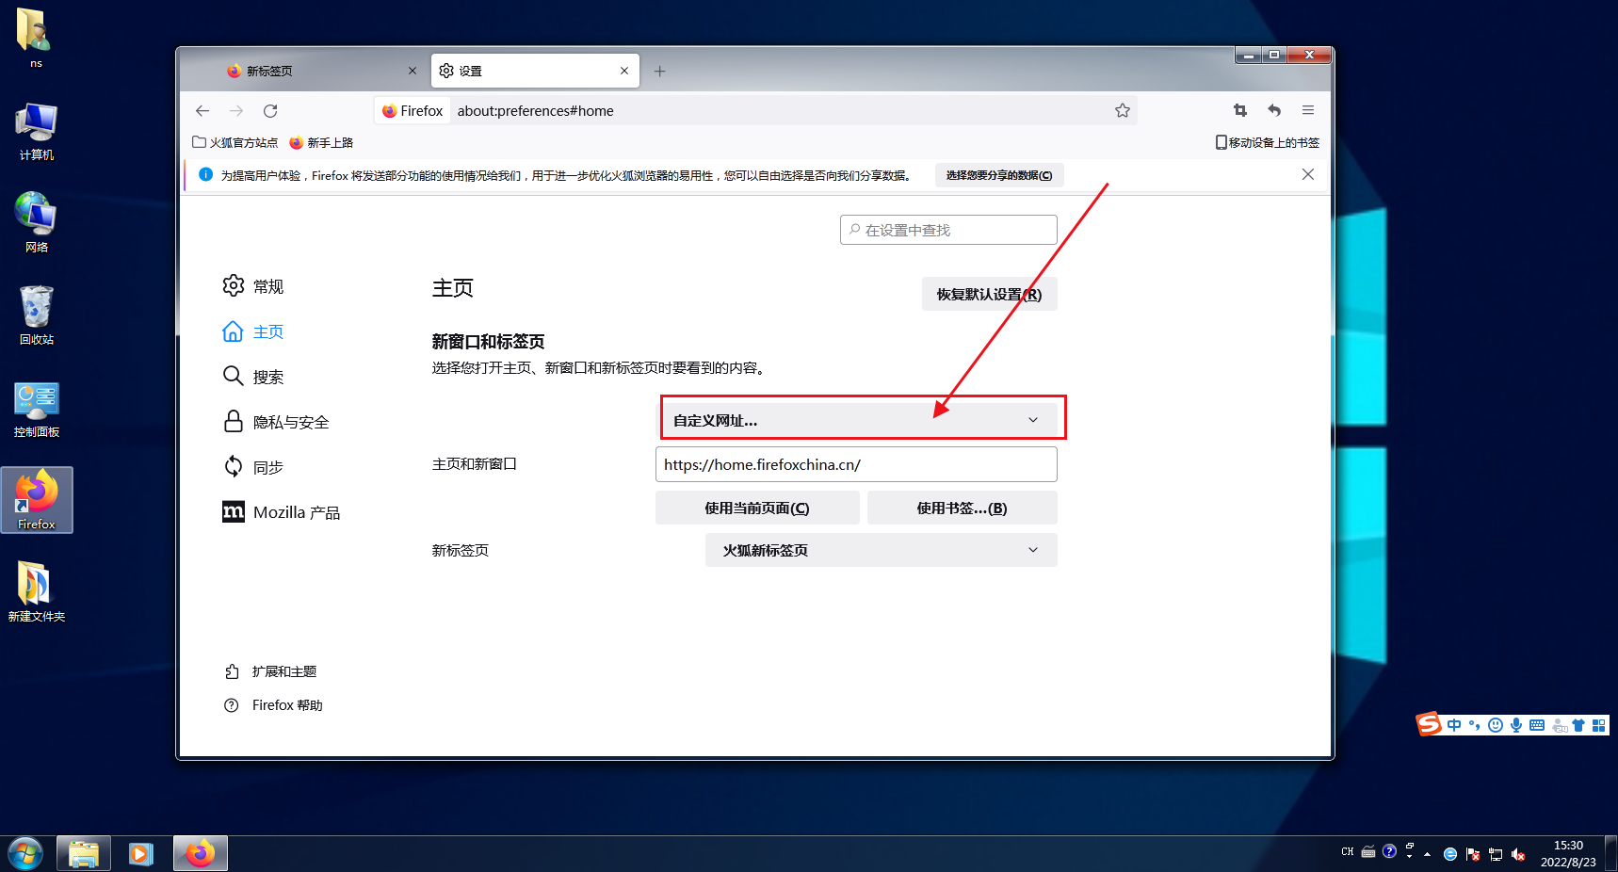Click the Firefox identity icon in address bar
1618x872 pixels.
pos(413,111)
